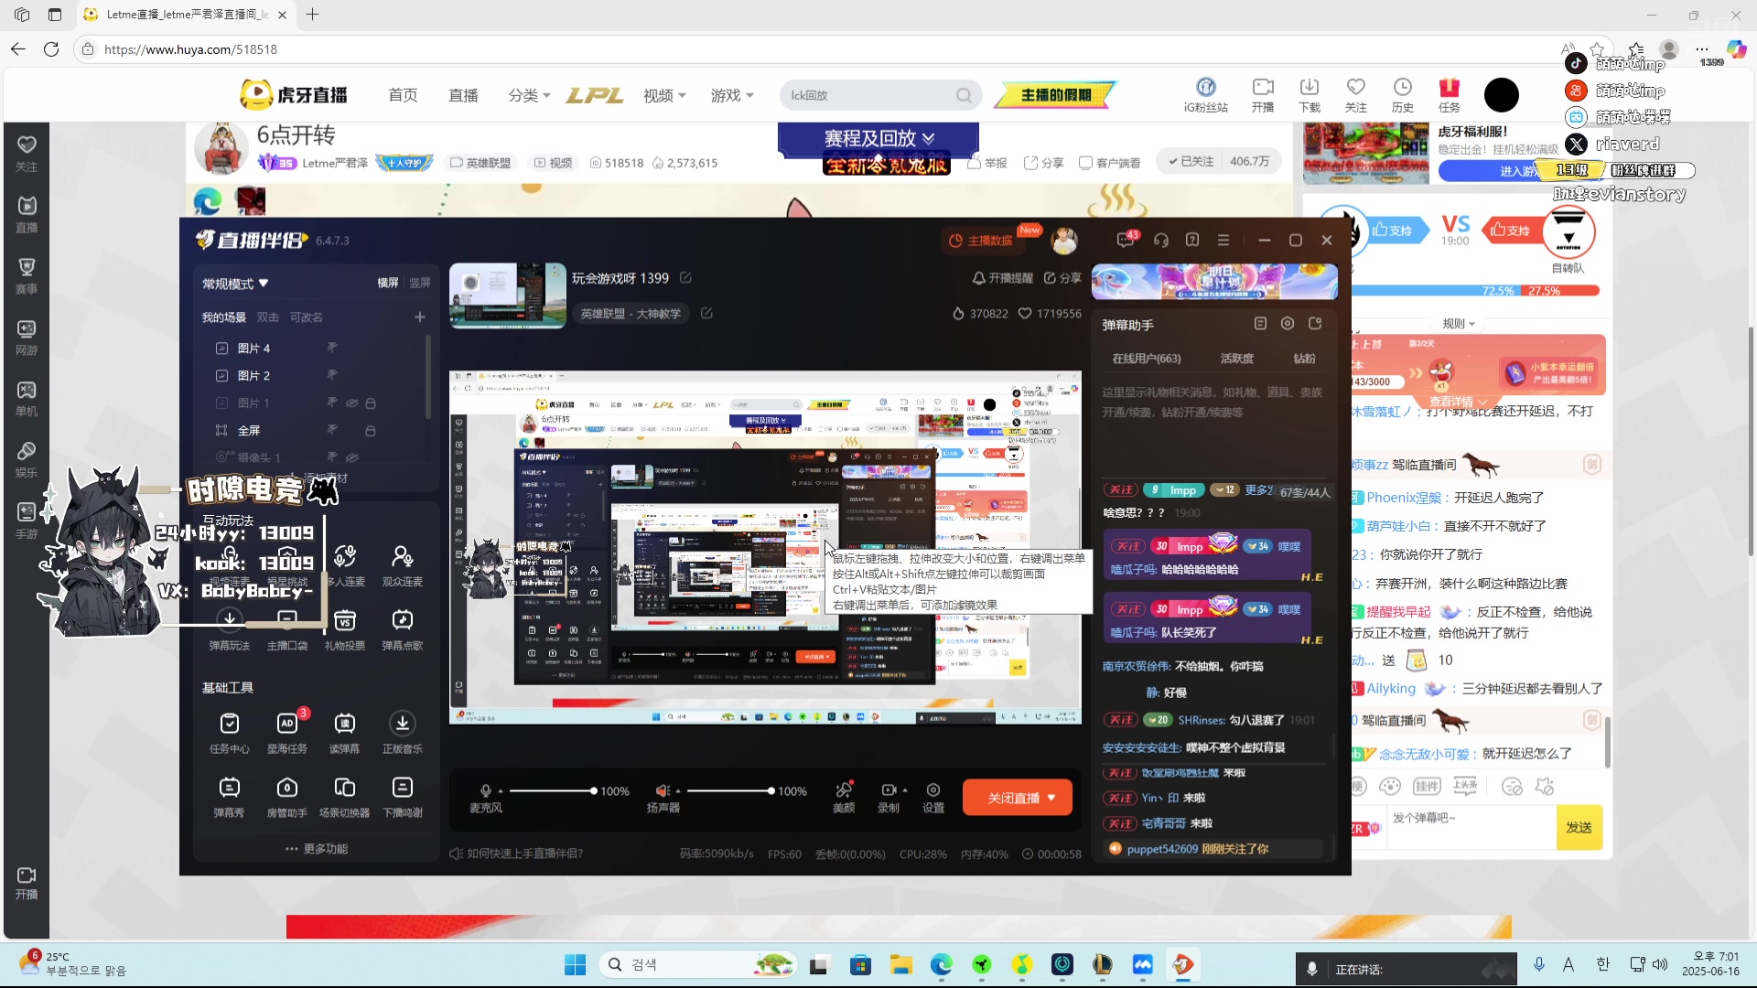Open 弹幕助手 message list icon
This screenshot has width=1757, height=988.
pyautogui.click(x=1260, y=324)
